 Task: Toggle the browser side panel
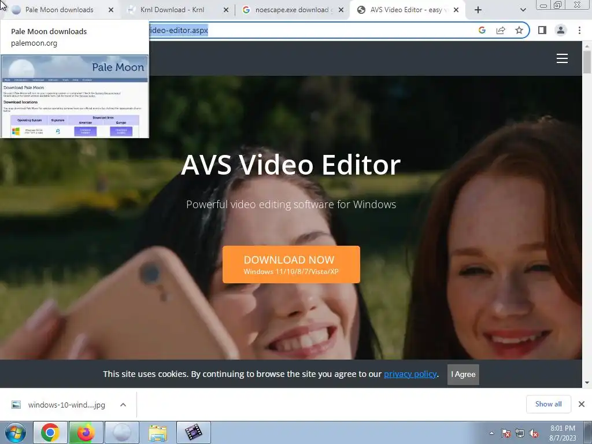(x=542, y=30)
